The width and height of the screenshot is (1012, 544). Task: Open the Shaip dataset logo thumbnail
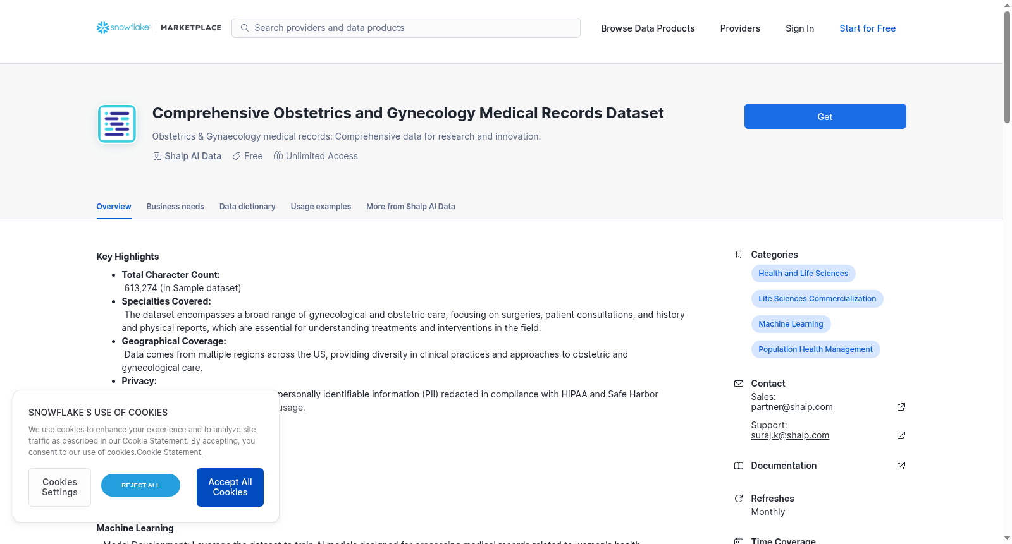tap(117, 124)
